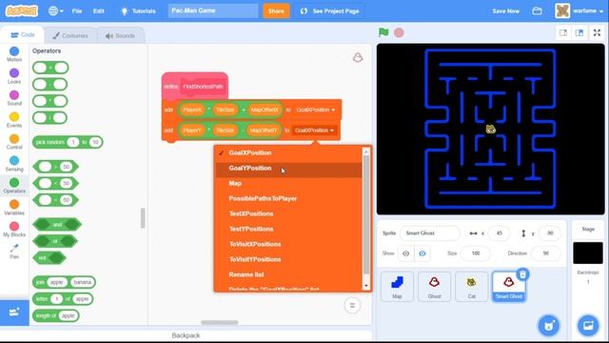Stop the project with red stop button
The width and height of the screenshot is (609, 343).
(x=399, y=32)
